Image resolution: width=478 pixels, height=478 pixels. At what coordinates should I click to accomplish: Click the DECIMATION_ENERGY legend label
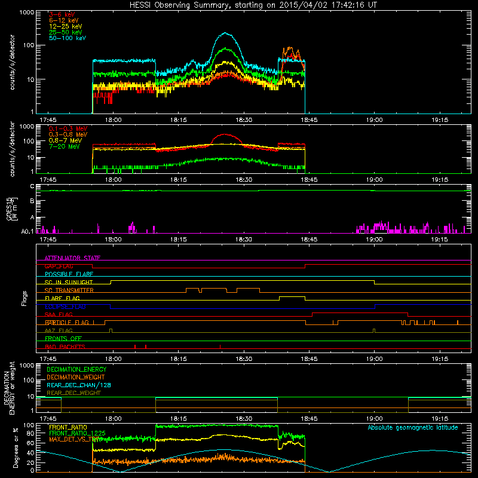pos(76,369)
